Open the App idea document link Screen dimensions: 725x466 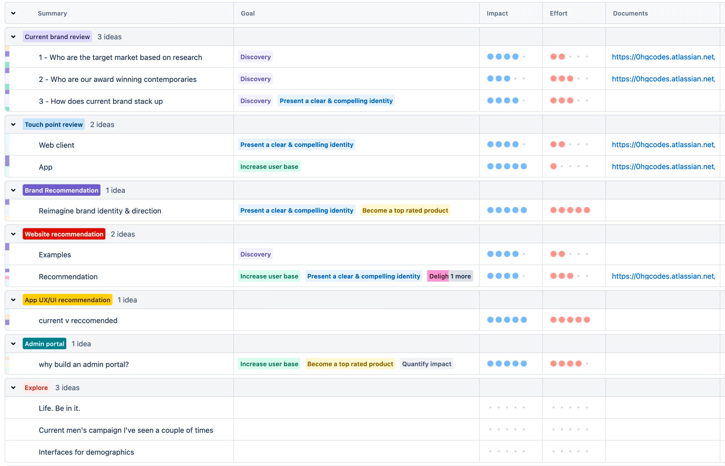[663, 167]
